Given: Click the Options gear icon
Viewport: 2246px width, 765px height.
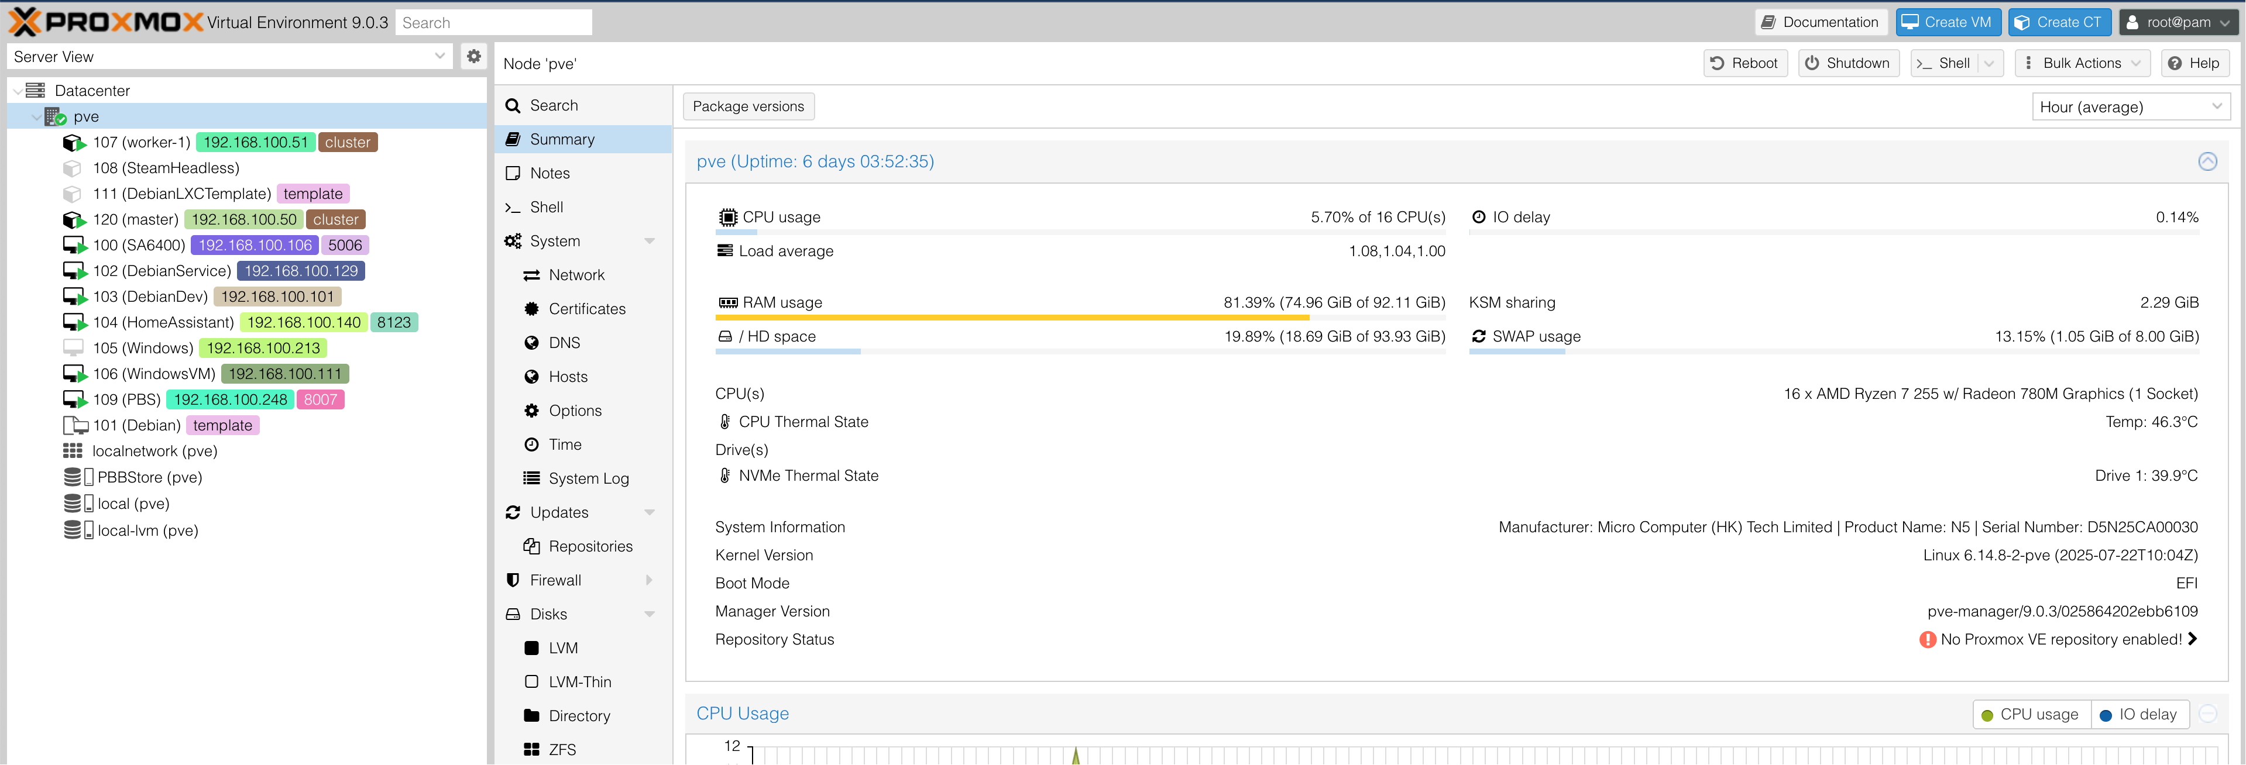Looking at the screenshot, I should tap(531, 411).
